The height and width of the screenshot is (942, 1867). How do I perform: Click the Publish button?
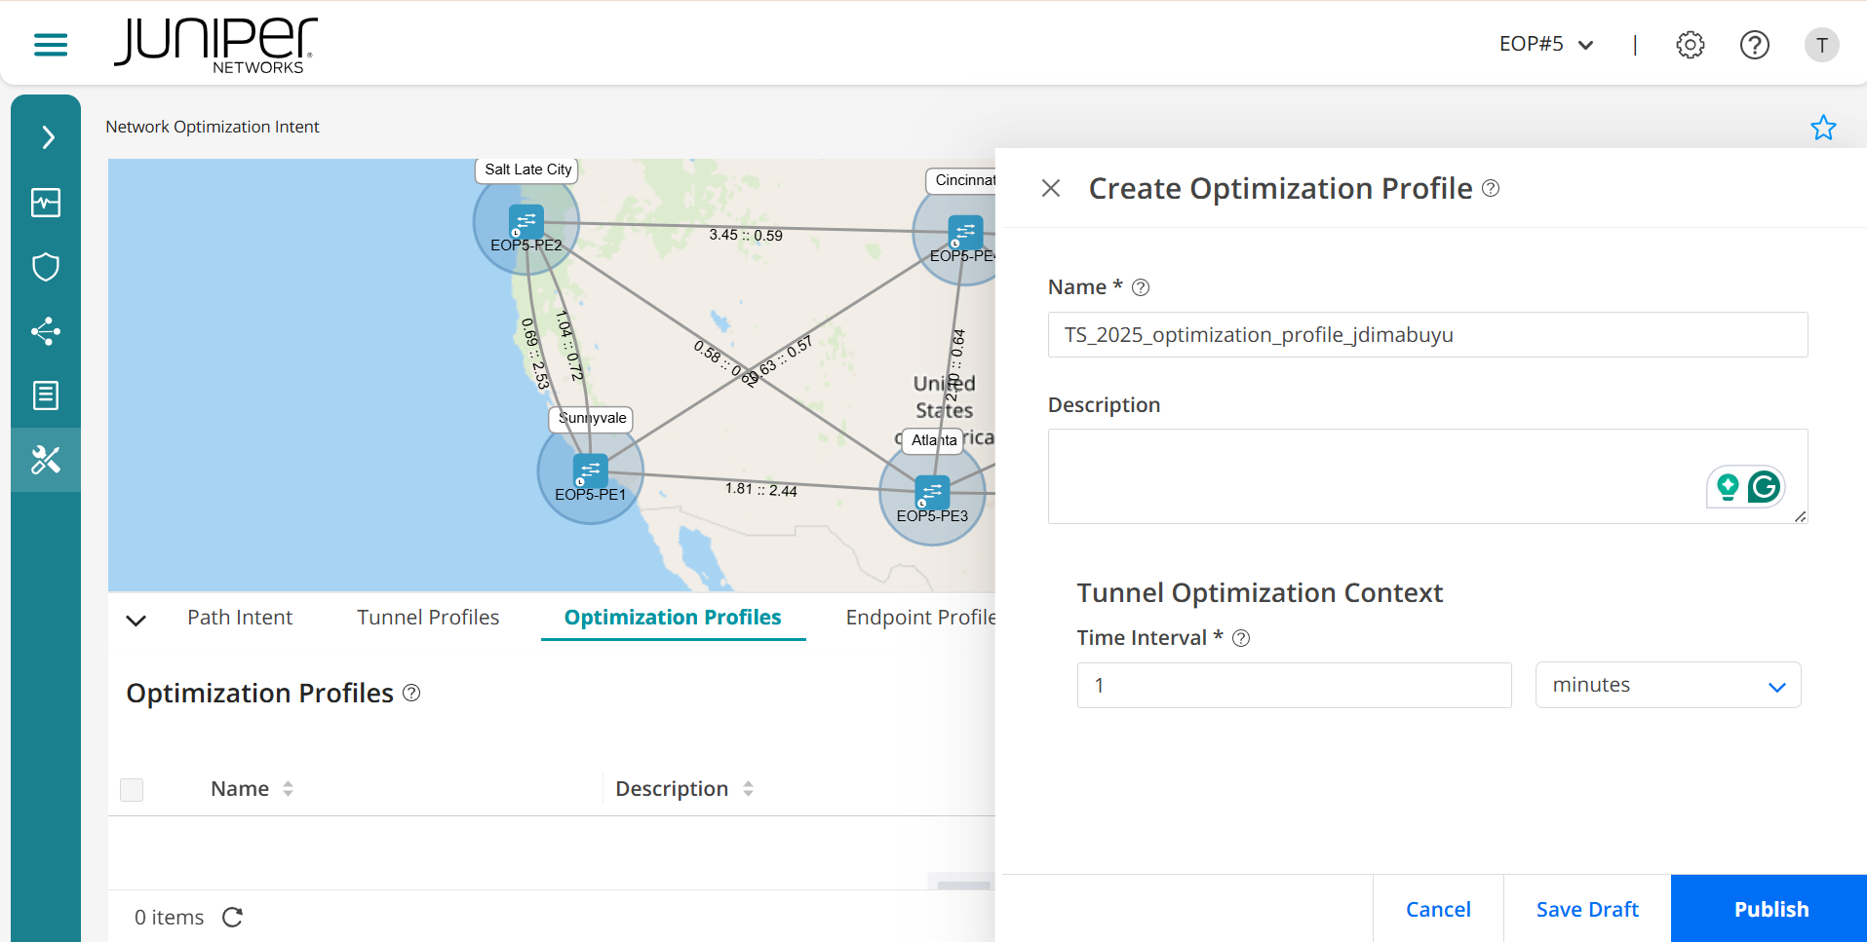click(1770, 908)
